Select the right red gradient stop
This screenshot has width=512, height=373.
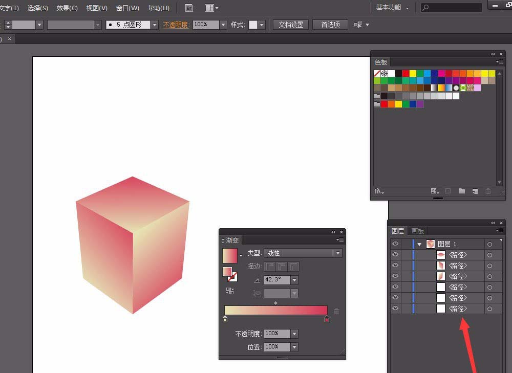327,320
